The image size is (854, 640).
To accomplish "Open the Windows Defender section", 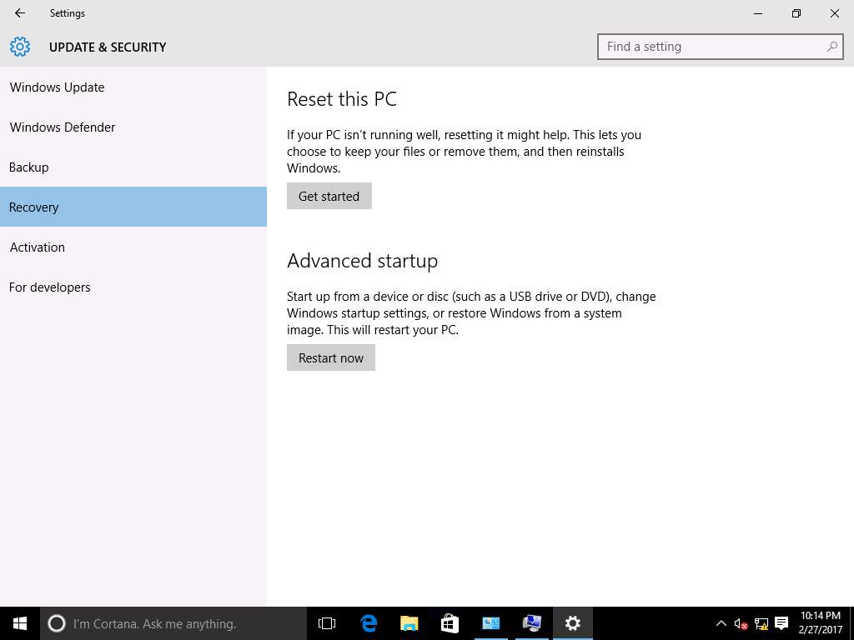I will click(133, 127).
